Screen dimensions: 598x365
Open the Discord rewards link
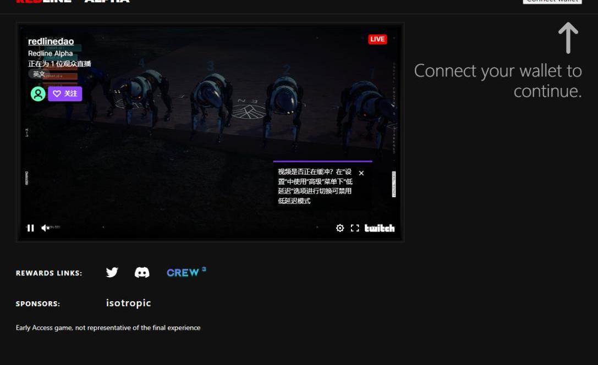pos(142,273)
